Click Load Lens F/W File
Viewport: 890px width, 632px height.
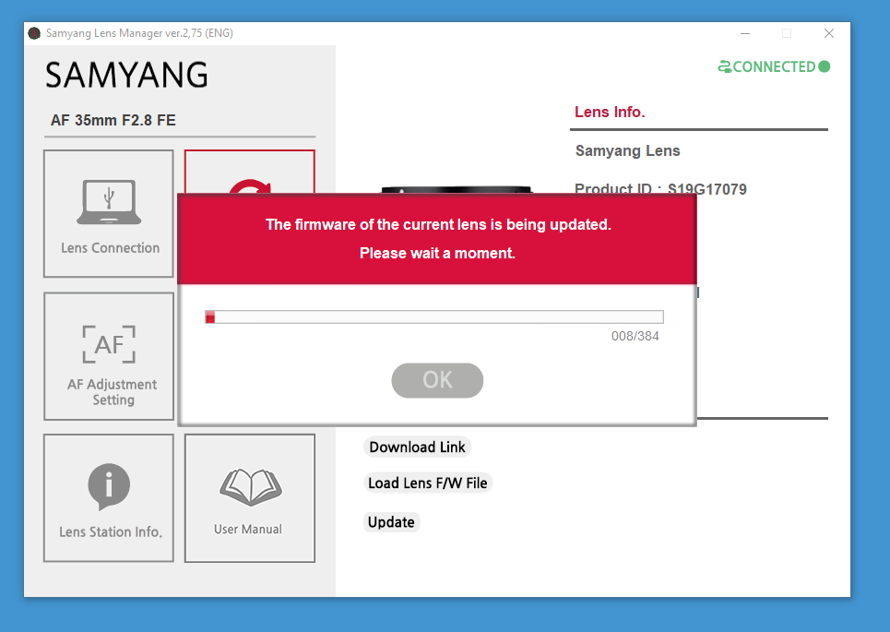click(x=427, y=483)
